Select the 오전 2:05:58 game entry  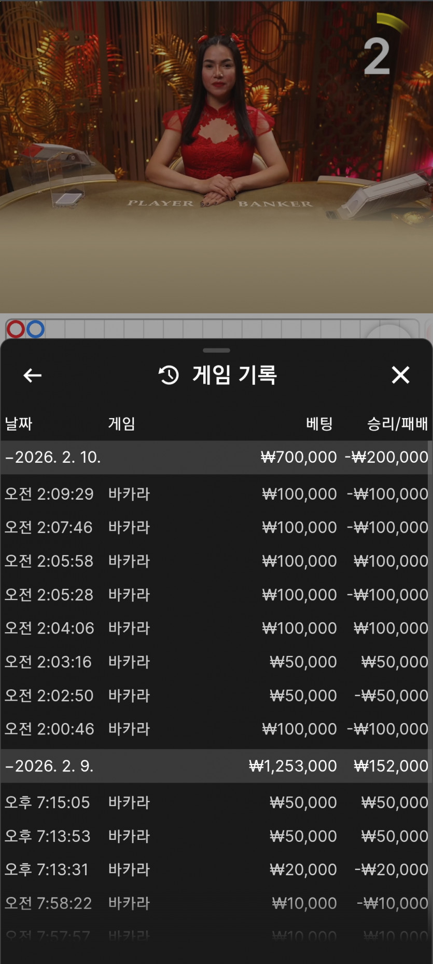216,561
